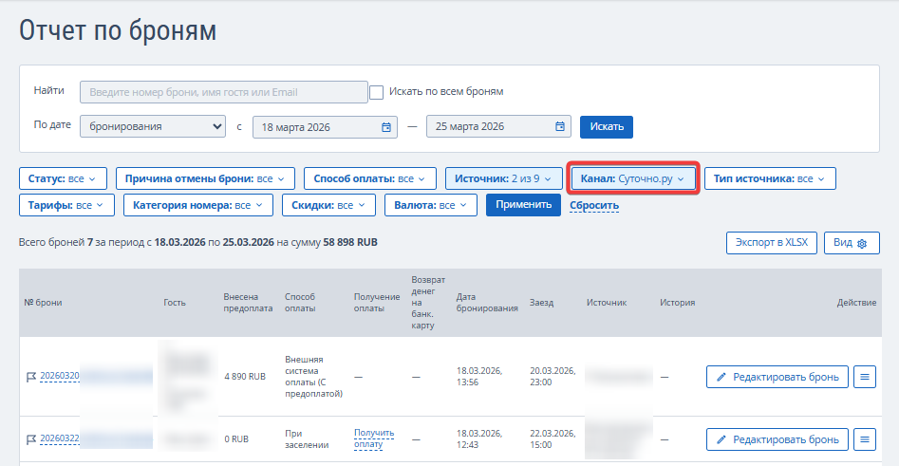This screenshot has width=899, height=466.
Task: Open view settings with the Вид gear button
Action: pyautogui.click(x=851, y=243)
